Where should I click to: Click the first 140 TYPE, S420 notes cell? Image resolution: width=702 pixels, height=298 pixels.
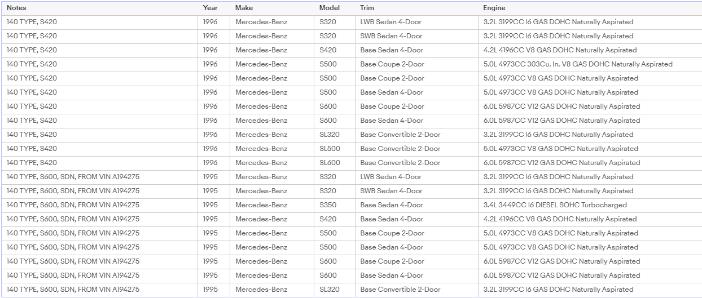point(99,22)
